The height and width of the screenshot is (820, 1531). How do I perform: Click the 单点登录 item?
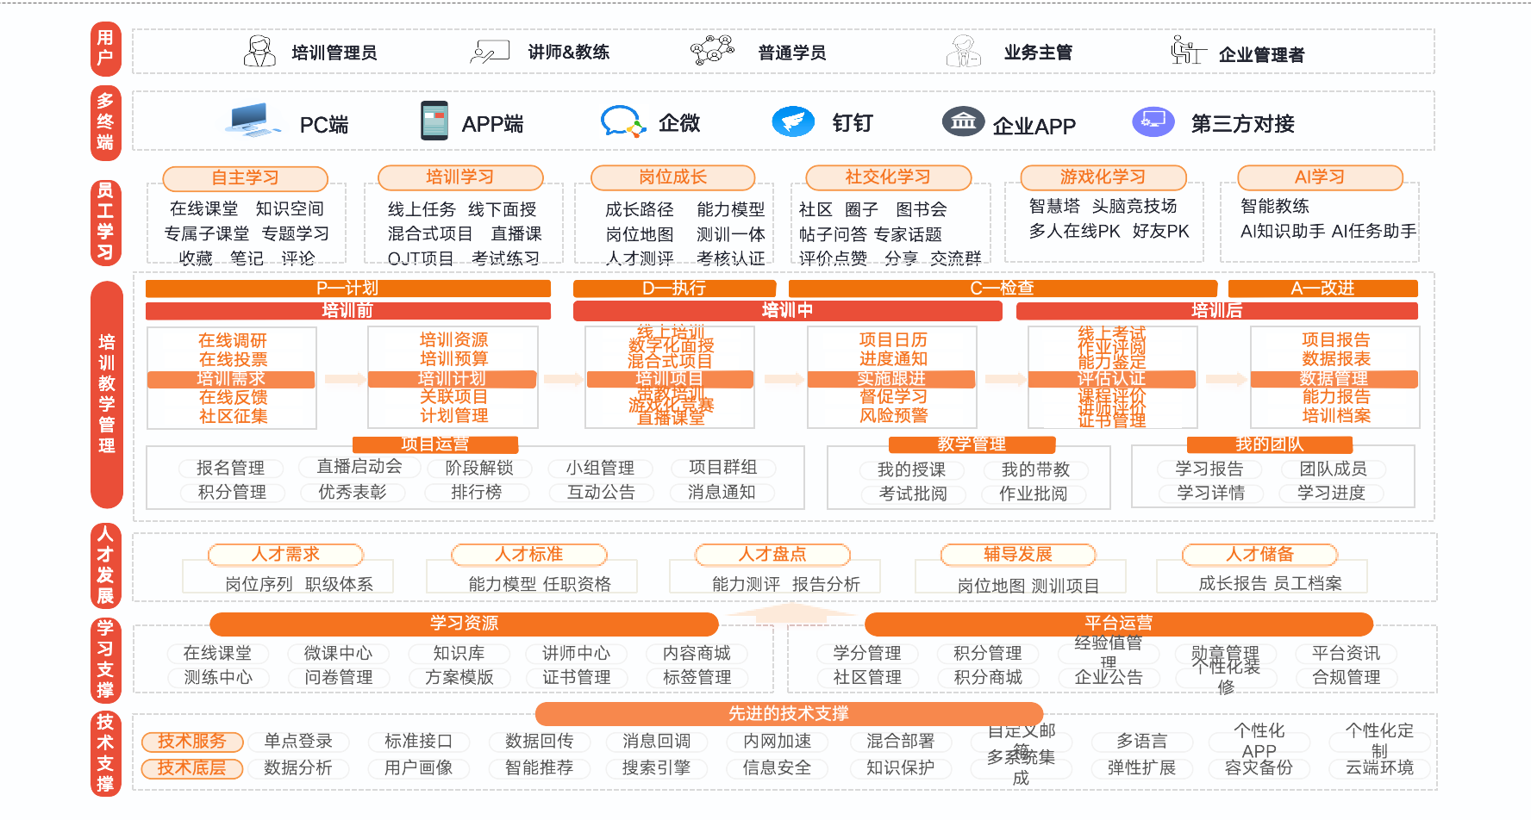pyautogui.click(x=298, y=742)
